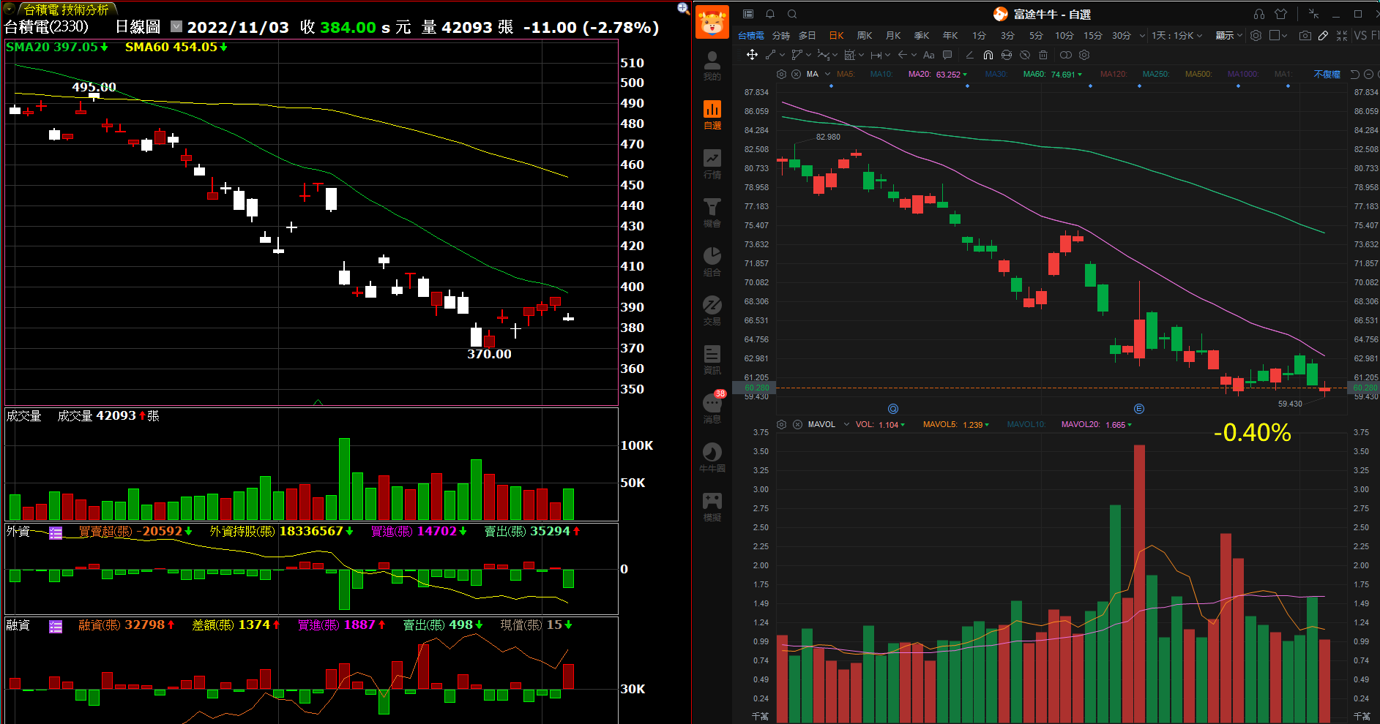
Task: Delete all drawings with trash icon
Action: (x=1043, y=55)
